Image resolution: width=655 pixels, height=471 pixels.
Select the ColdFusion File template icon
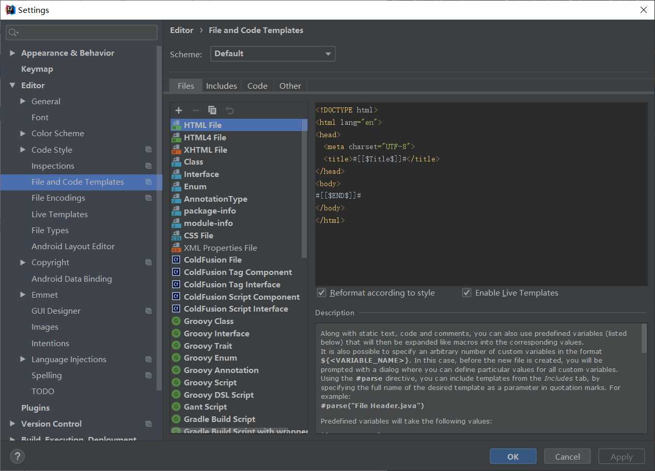[x=176, y=260]
